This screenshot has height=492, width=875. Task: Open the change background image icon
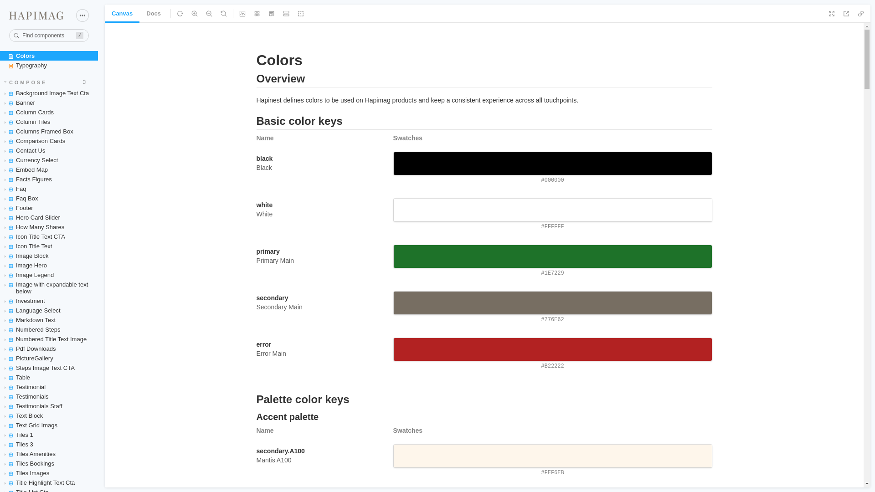pyautogui.click(x=242, y=14)
